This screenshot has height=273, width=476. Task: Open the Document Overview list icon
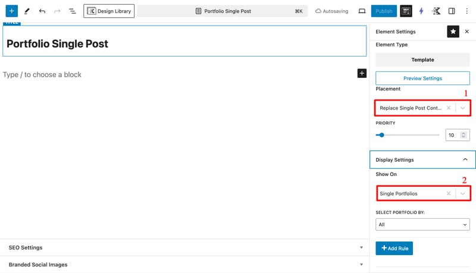[72, 11]
